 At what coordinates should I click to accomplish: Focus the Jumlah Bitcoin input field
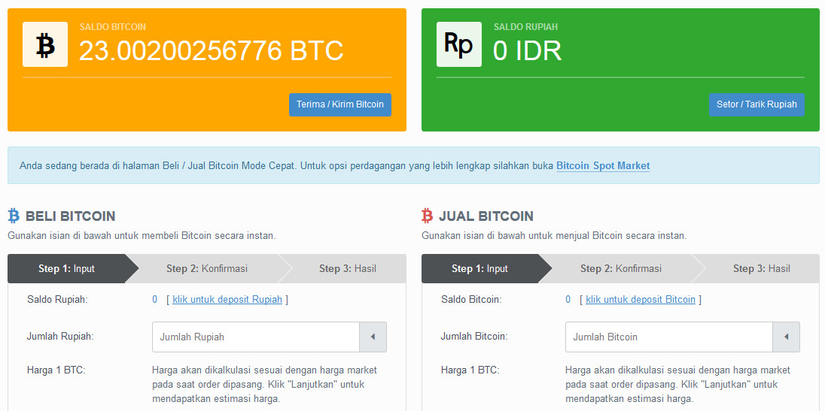pos(668,337)
